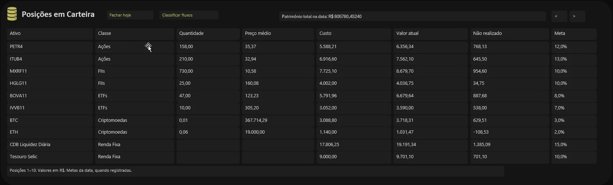Click PETR4 current value 6.356,34
The height and width of the screenshot is (185, 613).
431,47
